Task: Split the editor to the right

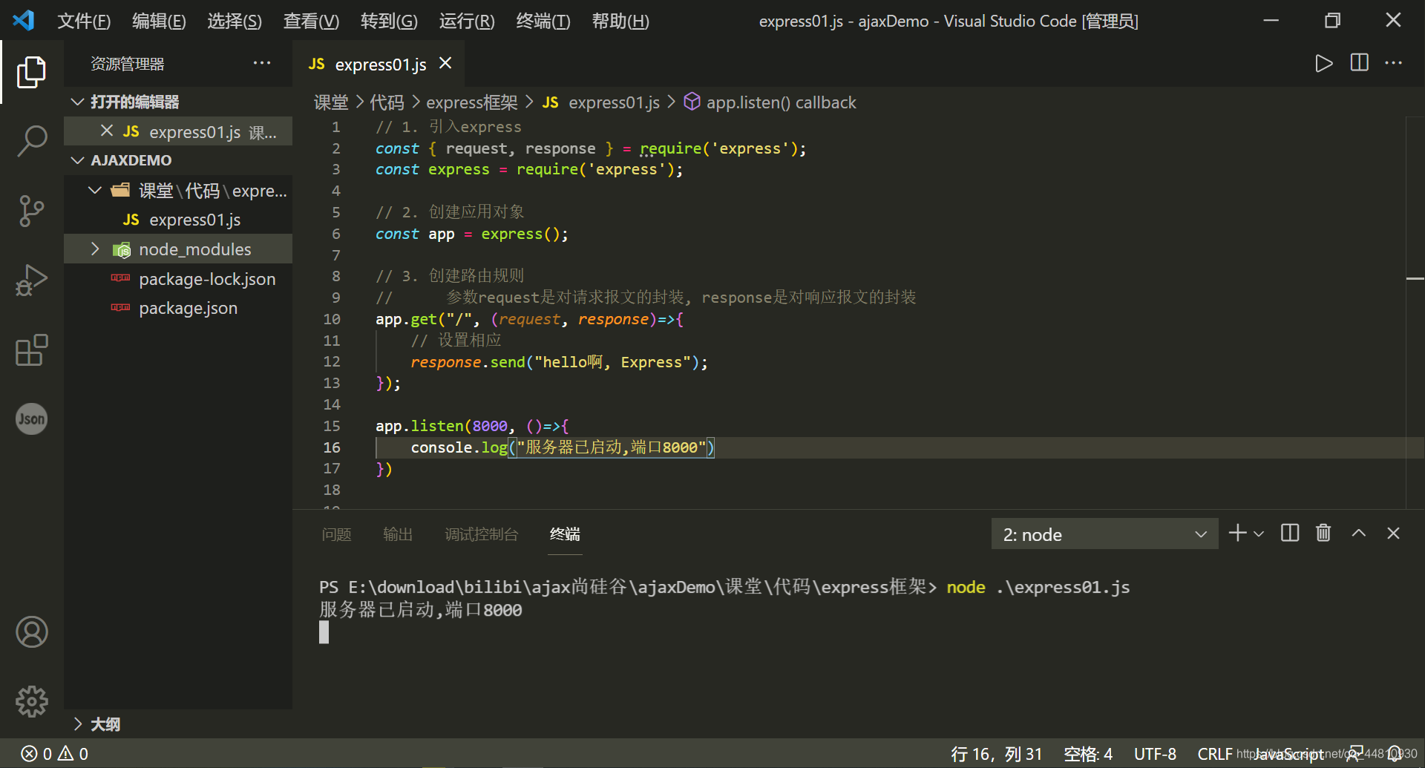Action: (x=1359, y=64)
